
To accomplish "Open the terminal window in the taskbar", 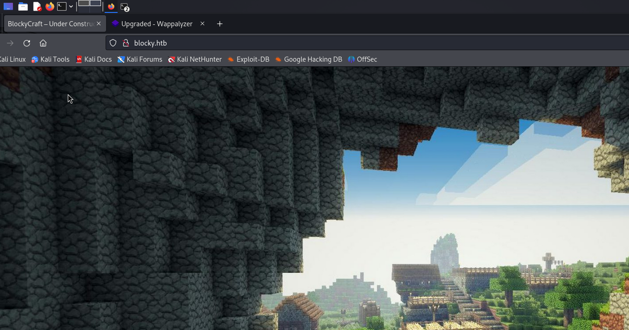I will (125, 7).
